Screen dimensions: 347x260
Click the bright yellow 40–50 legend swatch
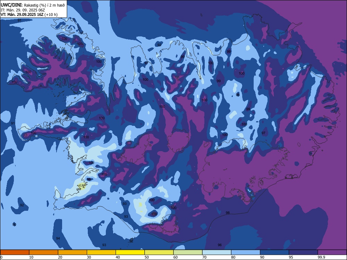click(130, 252)
